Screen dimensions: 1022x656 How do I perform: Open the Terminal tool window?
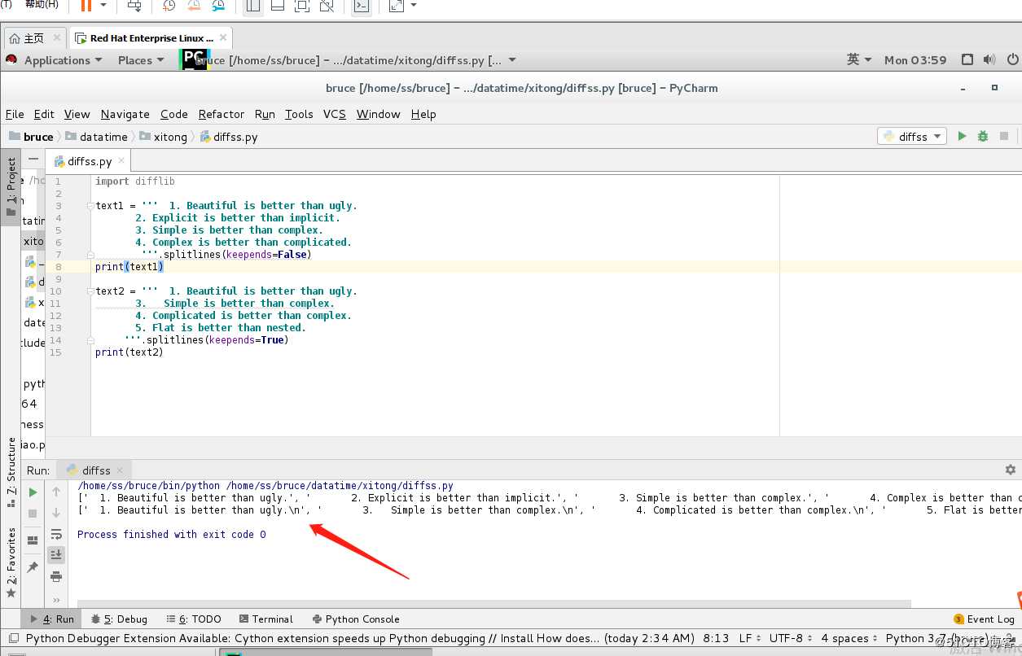265,619
